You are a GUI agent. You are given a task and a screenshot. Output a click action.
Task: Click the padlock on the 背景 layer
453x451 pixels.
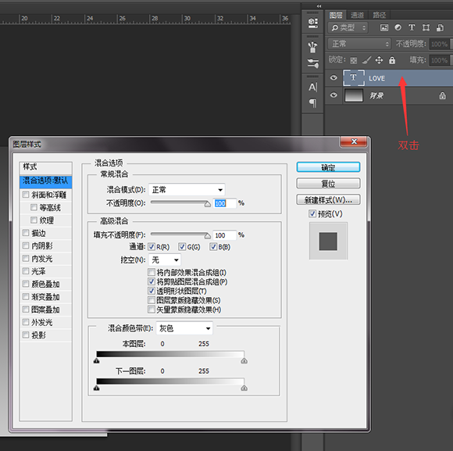442,95
